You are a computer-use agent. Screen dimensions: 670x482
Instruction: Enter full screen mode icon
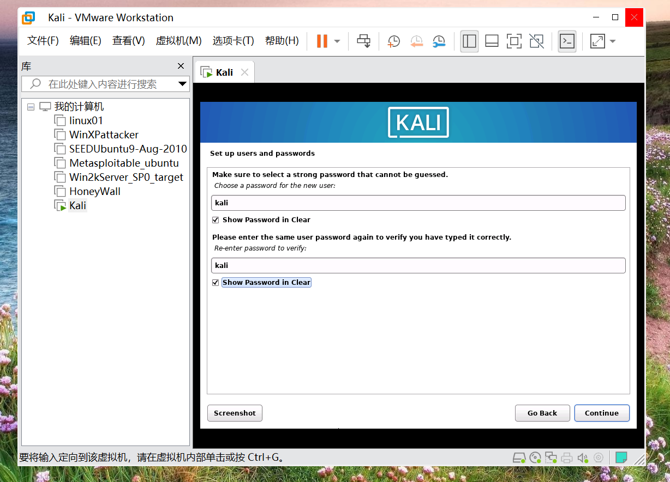pyautogui.click(x=514, y=41)
